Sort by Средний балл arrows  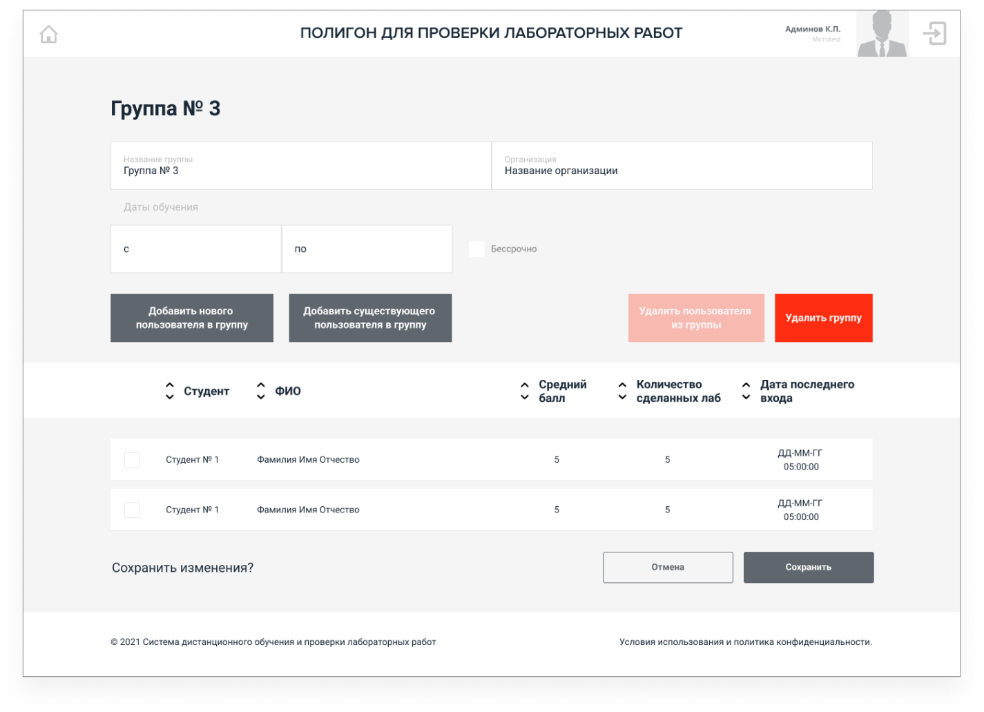tap(525, 391)
